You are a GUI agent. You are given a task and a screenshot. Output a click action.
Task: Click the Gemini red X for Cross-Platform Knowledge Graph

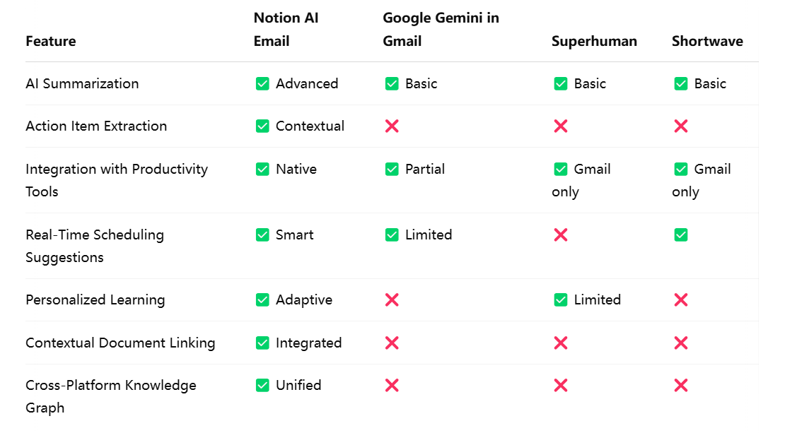pyautogui.click(x=392, y=386)
